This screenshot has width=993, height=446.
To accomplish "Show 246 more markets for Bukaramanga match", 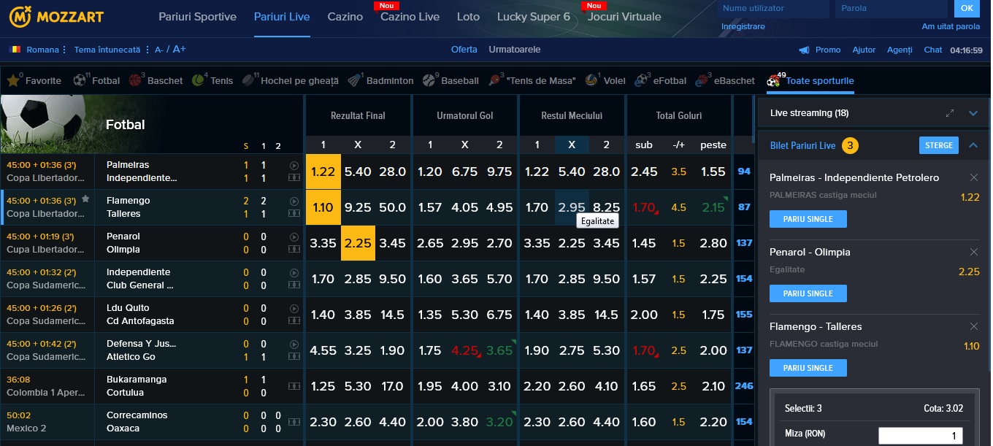I will tap(744, 386).
